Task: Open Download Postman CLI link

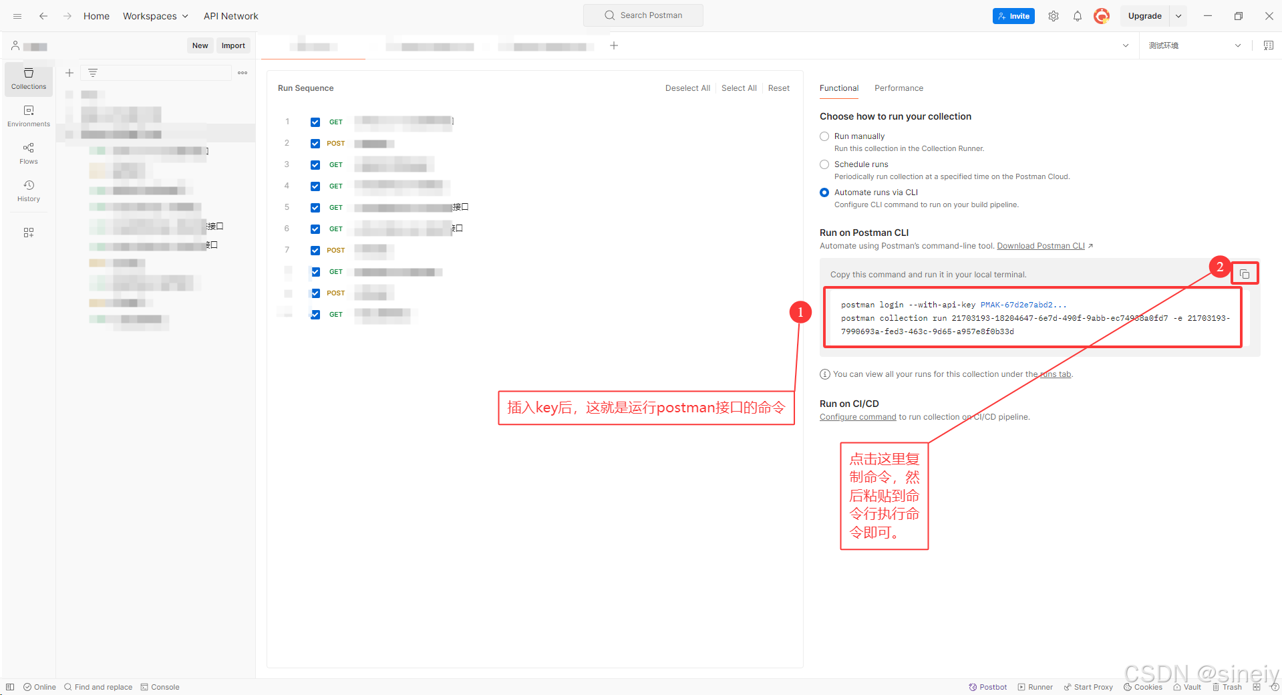Action: pyautogui.click(x=1041, y=246)
